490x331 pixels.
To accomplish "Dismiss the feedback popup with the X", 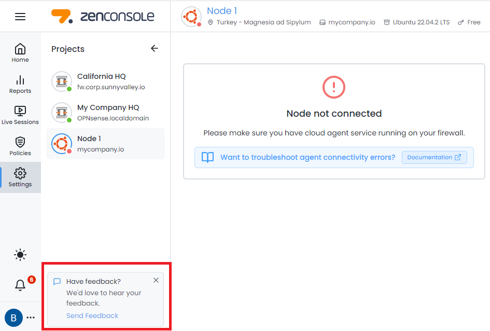I will tap(156, 280).
